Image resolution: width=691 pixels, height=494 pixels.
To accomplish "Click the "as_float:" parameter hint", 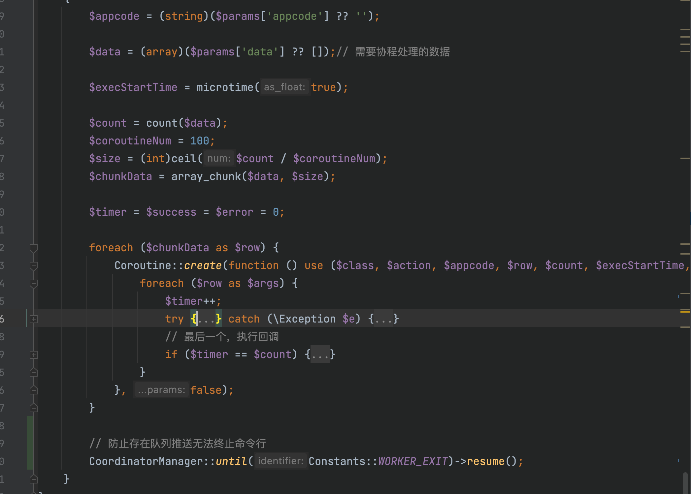I will [284, 87].
